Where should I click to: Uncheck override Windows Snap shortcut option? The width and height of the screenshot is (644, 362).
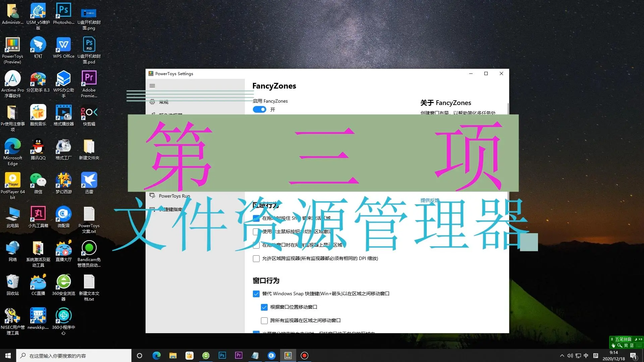pyautogui.click(x=256, y=294)
